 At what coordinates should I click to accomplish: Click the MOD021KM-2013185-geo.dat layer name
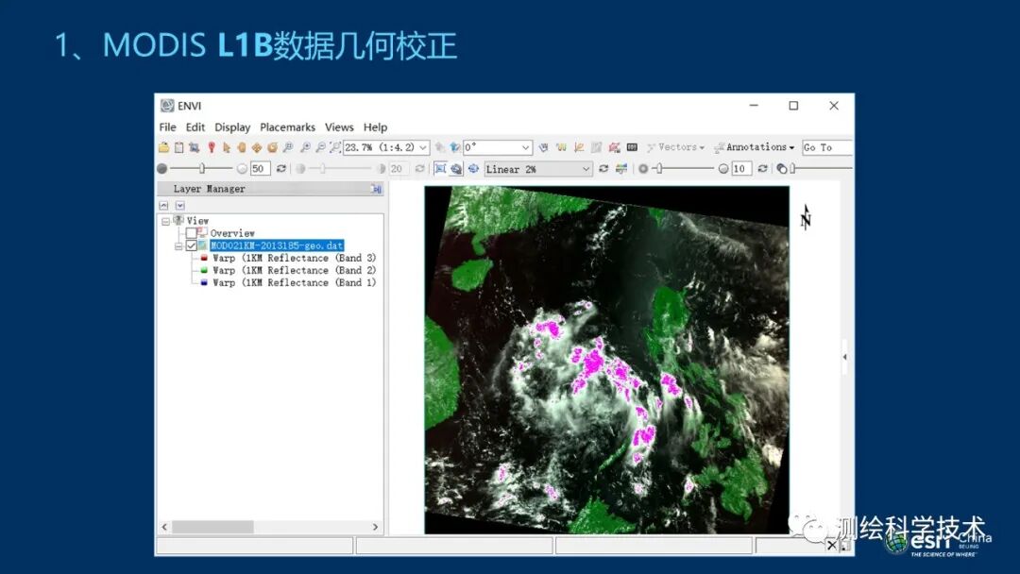pos(277,245)
